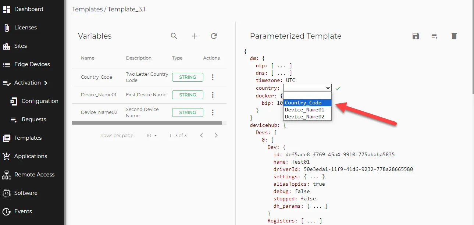Click the Templates breadcrumb link

(87, 10)
